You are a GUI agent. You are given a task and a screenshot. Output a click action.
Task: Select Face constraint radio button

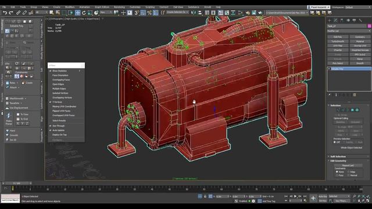pyautogui.click(x=337, y=175)
